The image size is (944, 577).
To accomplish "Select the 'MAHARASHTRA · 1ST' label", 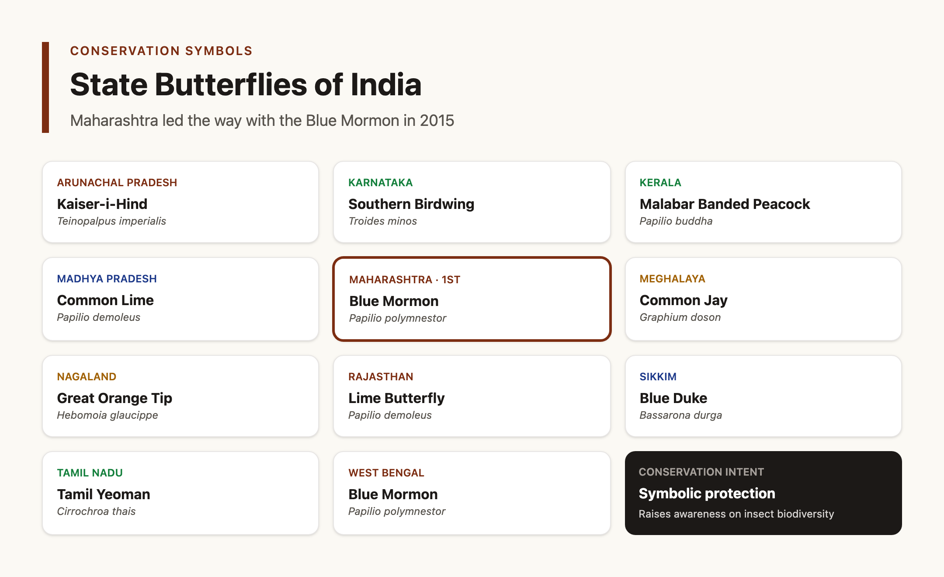I will (x=405, y=280).
